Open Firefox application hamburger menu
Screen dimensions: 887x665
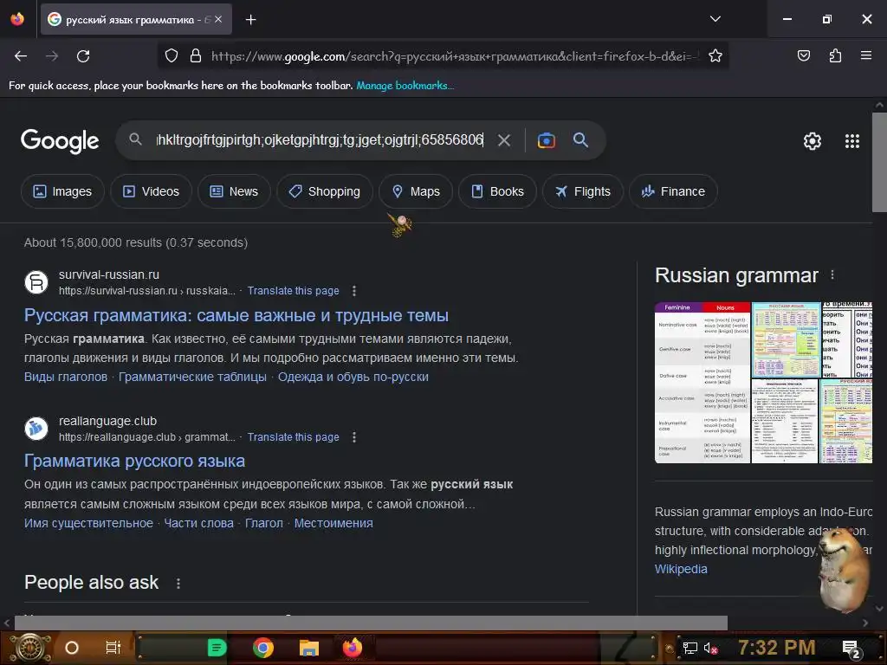point(865,55)
